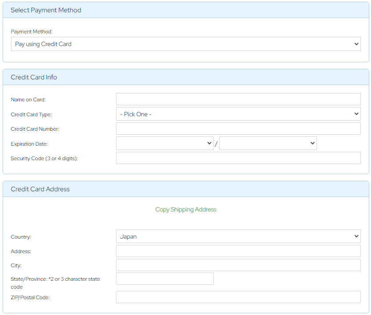Select the City input field

click(x=238, y=265)
